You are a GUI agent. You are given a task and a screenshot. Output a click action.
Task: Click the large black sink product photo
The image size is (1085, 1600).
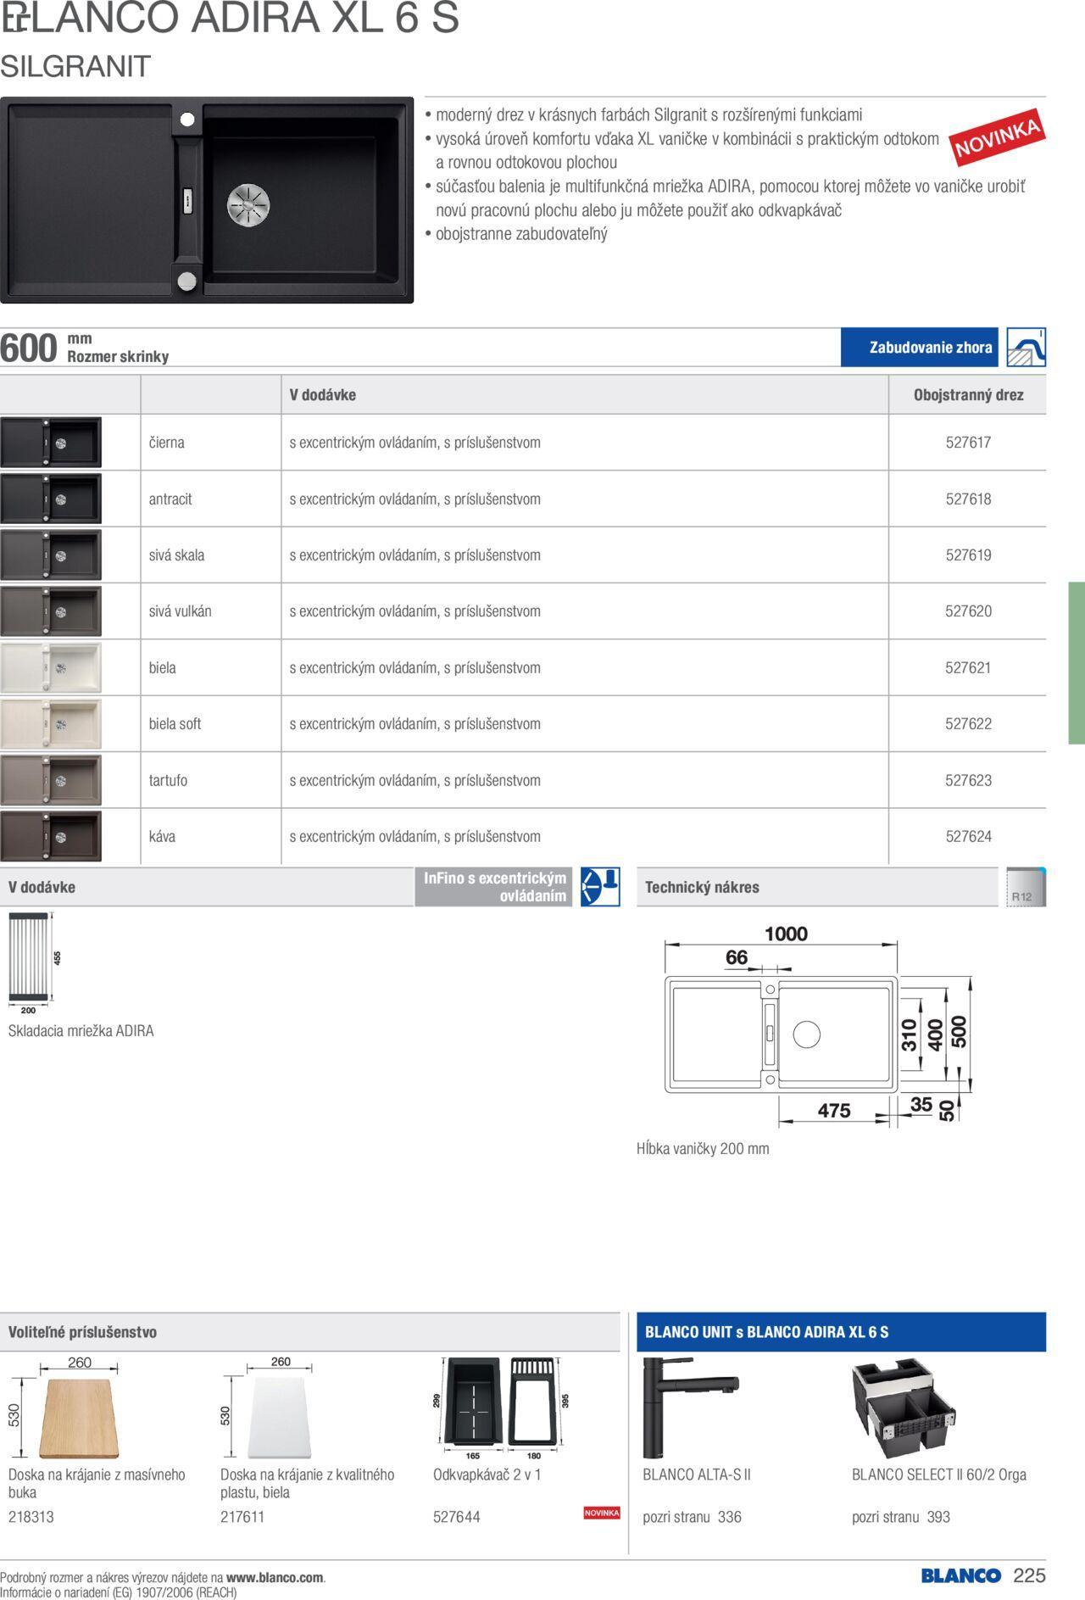click(207, 200)
